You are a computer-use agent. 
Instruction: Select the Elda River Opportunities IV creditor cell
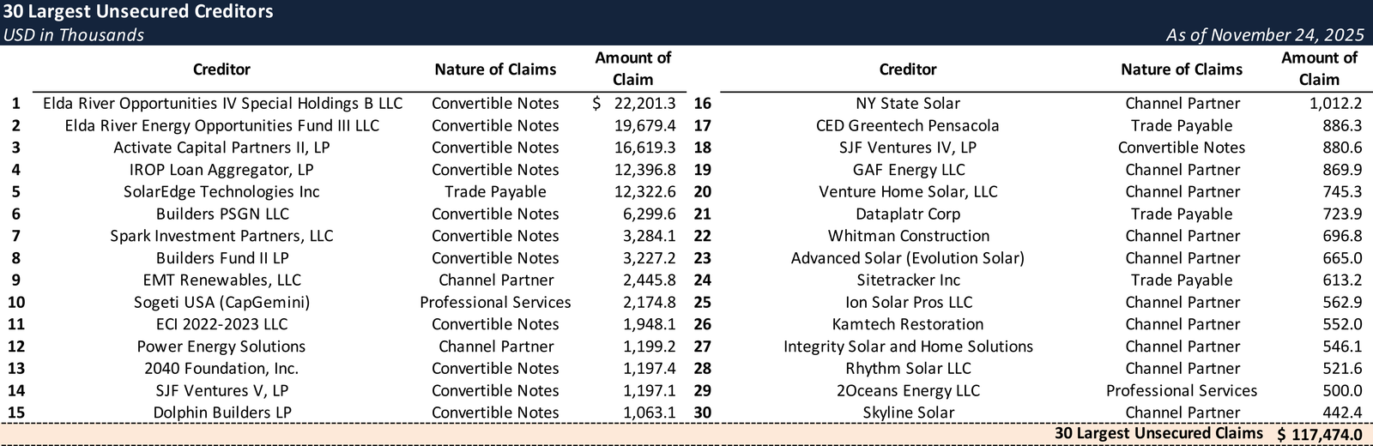pyautogui.click(x=222, y=104)
